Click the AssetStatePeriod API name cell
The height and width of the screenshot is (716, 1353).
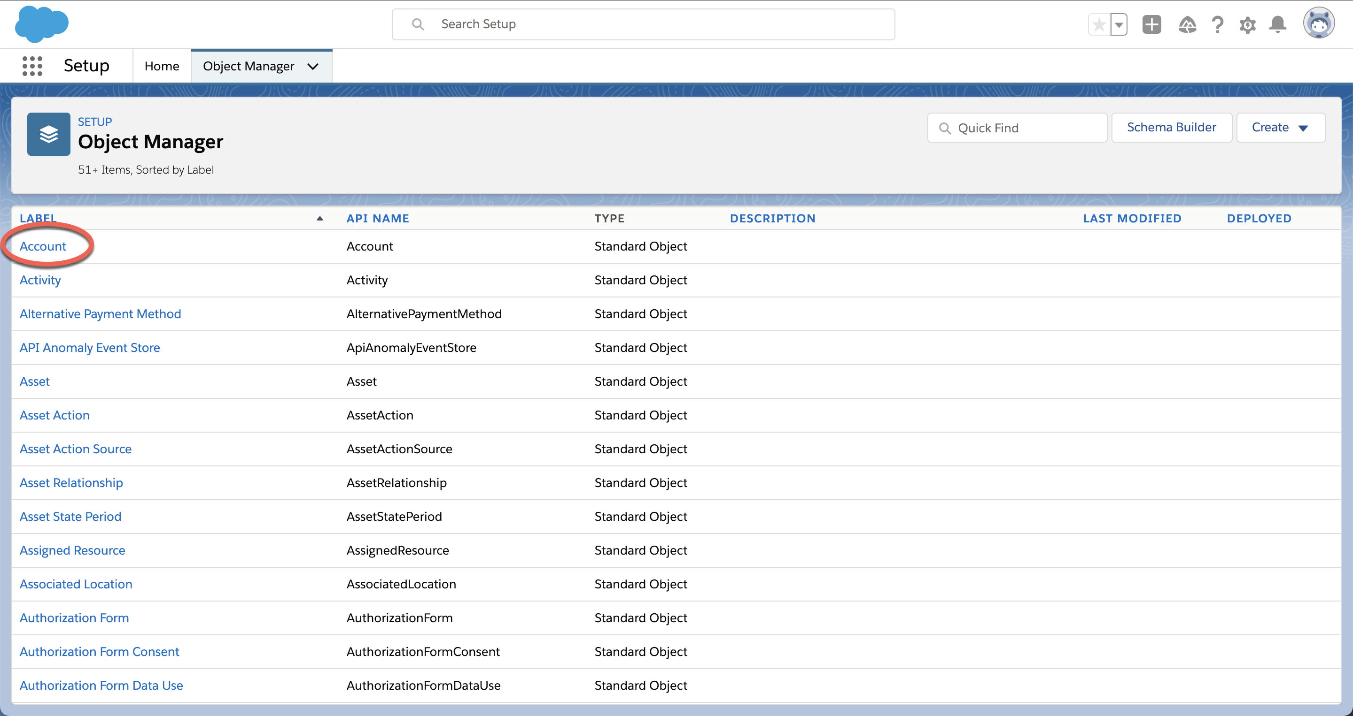[x=395, y=516]
